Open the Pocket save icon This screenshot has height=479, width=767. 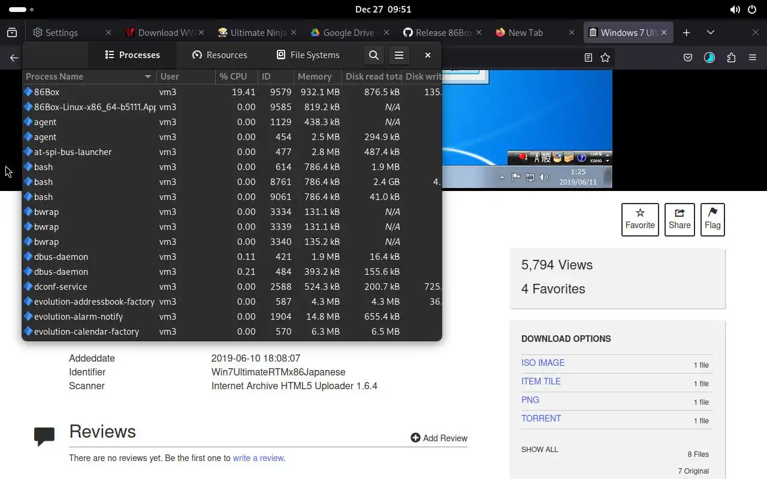(688, 58)
